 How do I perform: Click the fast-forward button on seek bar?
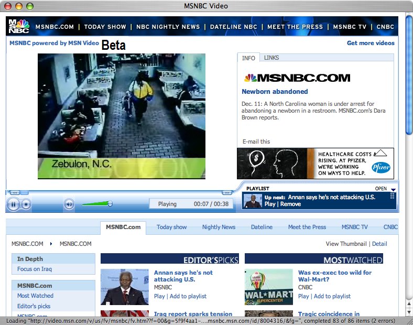click(227, 193)
